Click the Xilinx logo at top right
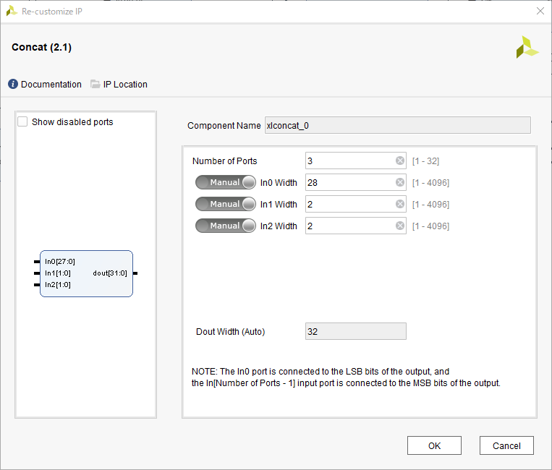 [527, 48]
